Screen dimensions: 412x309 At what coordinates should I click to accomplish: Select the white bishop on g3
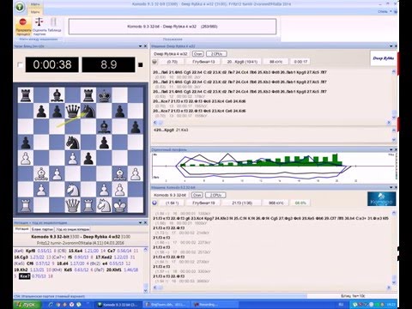pyautogui.click(x=120, y=173)
